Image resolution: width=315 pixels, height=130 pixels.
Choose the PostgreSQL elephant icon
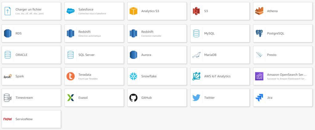pyautogui.click(x=259, y=33)
